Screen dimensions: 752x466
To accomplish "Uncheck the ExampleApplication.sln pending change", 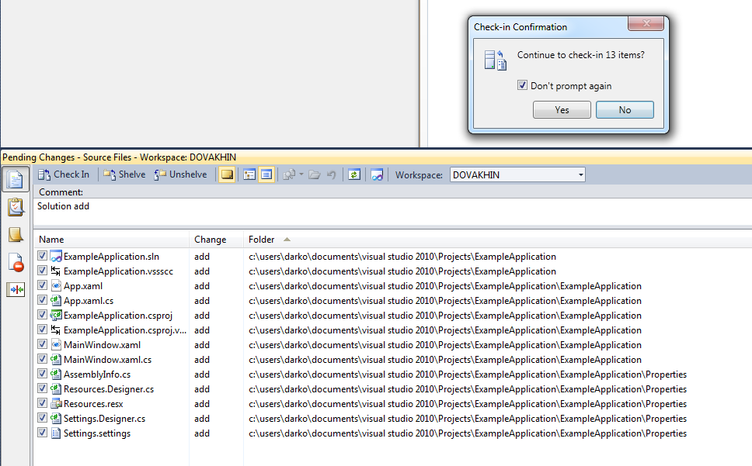I will click(x=42, y=255).
